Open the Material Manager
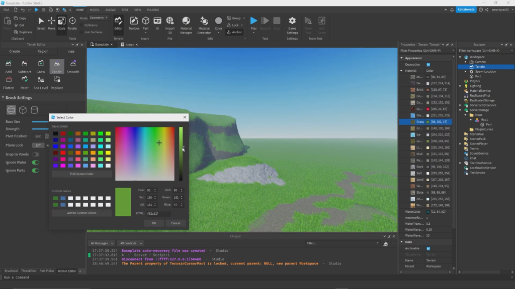515x289 pixels. [x=186, y=25]
